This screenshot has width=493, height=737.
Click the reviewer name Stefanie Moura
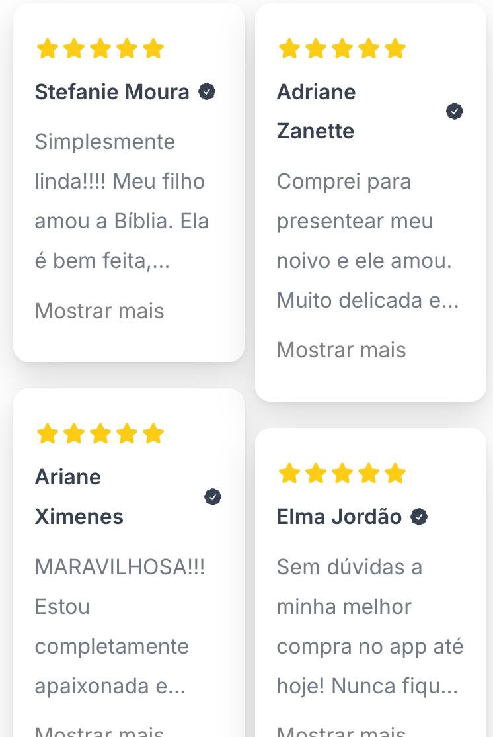(112, 92)
